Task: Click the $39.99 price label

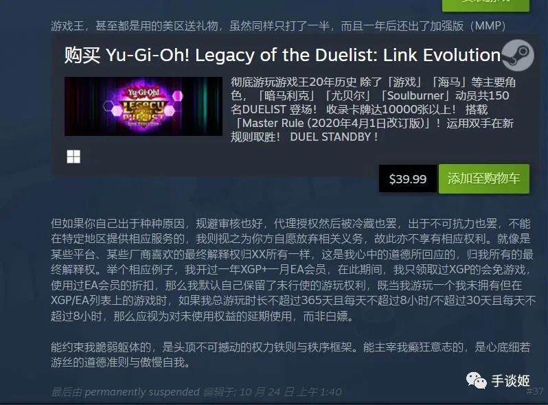Action: pyautogui.click(x=408, y=178)
